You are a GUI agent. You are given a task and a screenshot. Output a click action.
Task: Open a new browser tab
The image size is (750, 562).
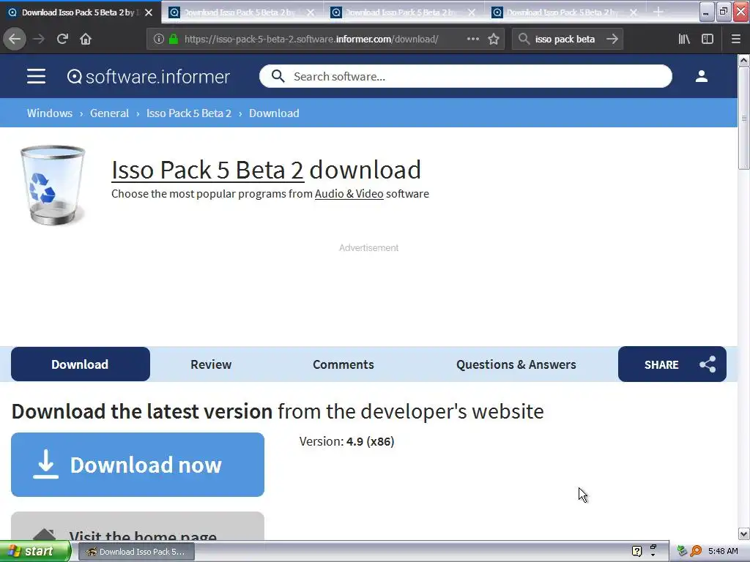[x=658, y=12]
